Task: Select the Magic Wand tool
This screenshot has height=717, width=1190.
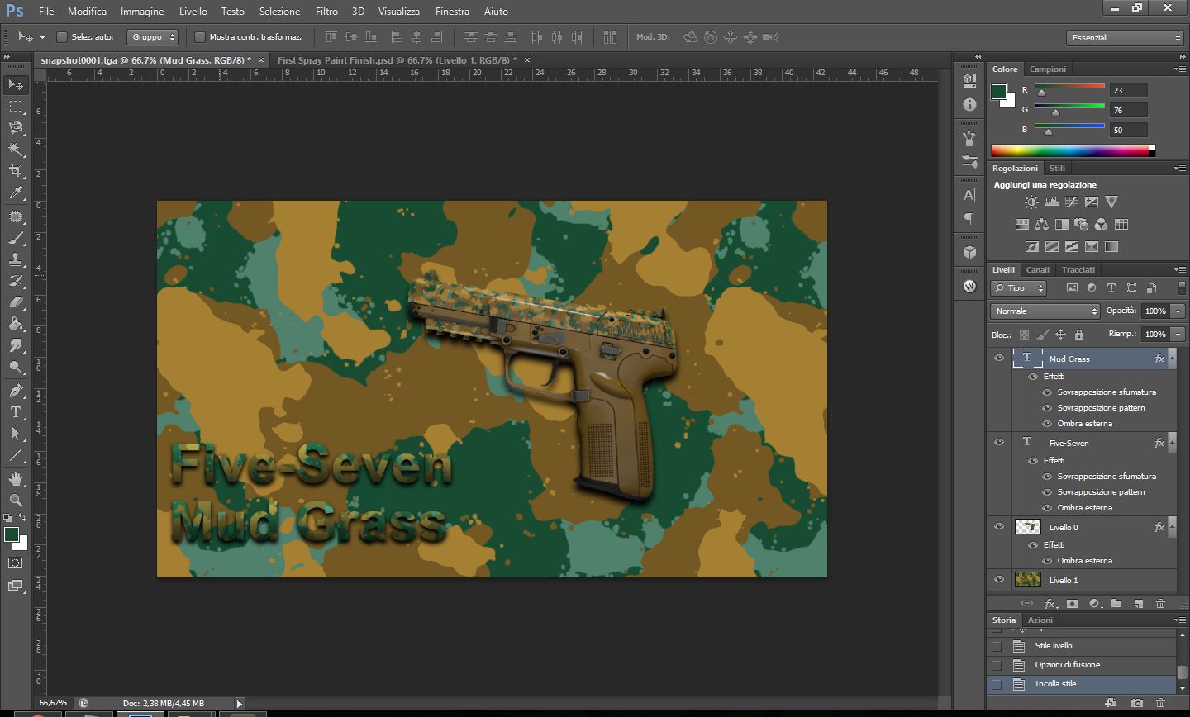Action: pos(16,150)
